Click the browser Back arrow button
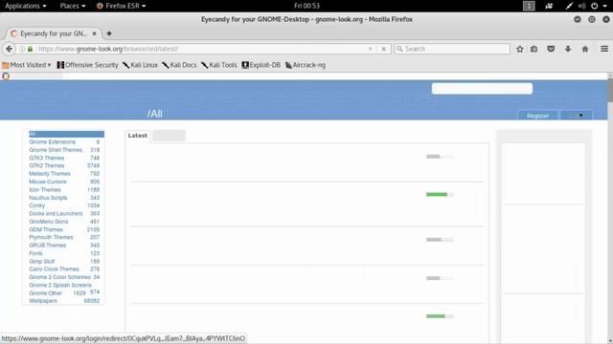The image size is (613, 344). 9,49
